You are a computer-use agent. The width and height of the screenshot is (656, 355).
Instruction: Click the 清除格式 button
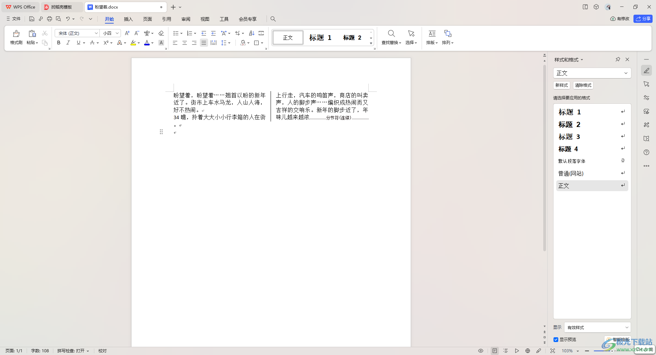(583, 85)
